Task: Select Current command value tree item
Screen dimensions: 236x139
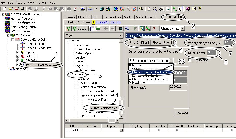Action: pos(105,108)
